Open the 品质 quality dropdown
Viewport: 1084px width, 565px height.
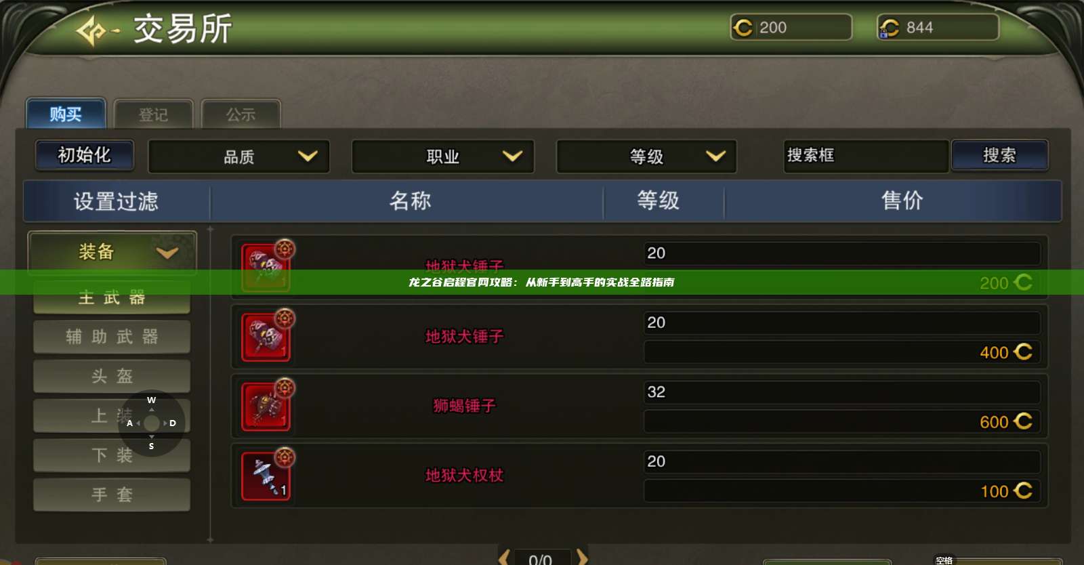point(238,156)
